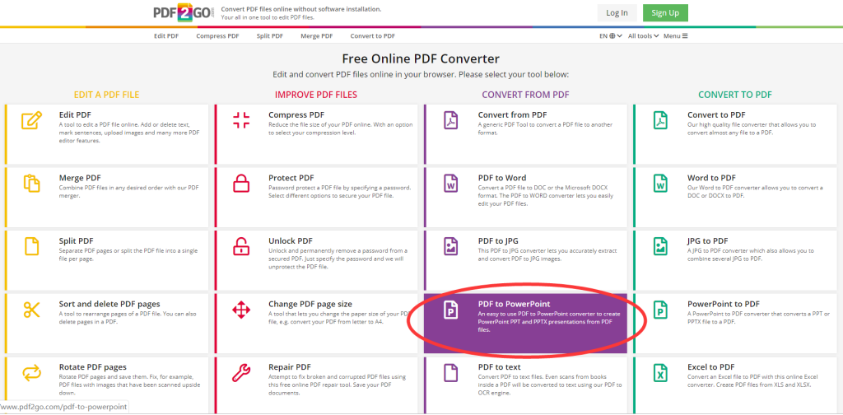Click the PDF to PowerPoint P icon
The image size is (843, 415).
pyautogui.click(x=450, y=310)
